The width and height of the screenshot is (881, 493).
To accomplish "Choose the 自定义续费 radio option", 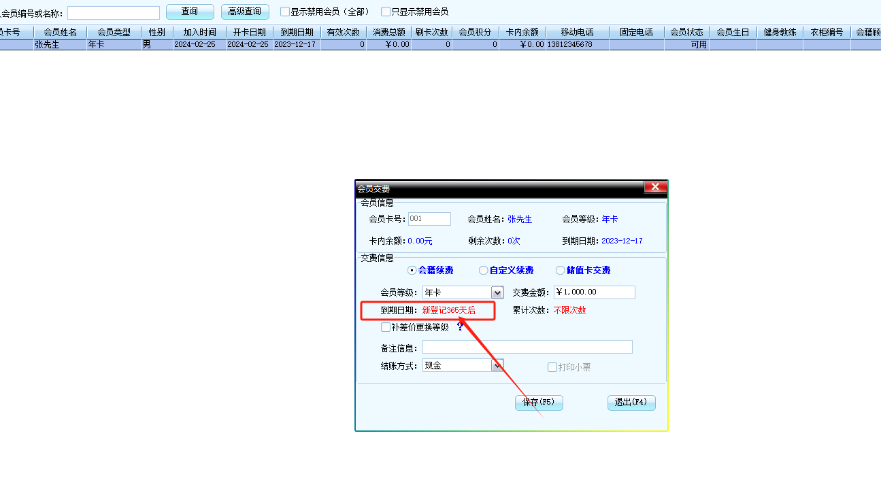I will pos(484,270).
